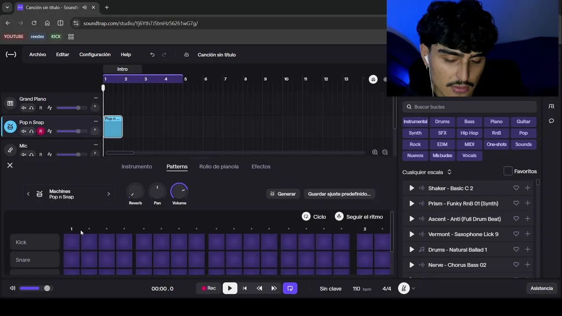Toggle Seguir el ritmo option
This screenshot has width=562, height=316.
[x=359, y=217]
